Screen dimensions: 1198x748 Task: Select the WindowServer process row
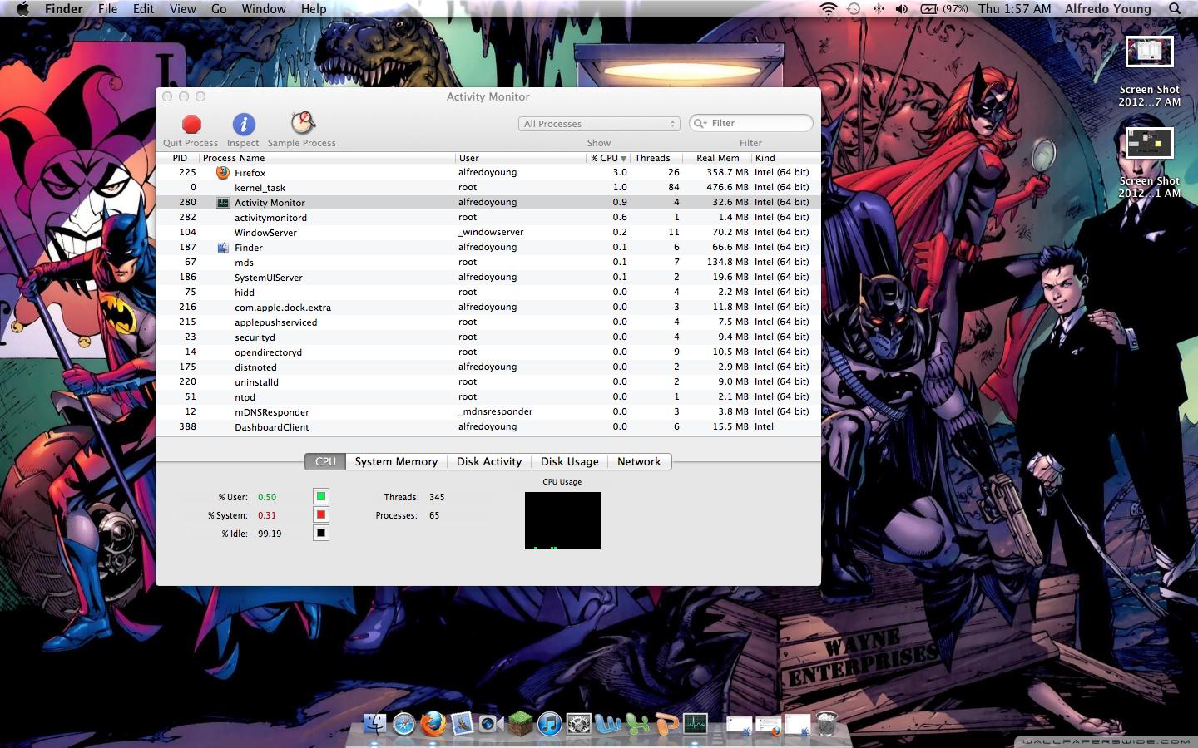[x=488, y=233]
